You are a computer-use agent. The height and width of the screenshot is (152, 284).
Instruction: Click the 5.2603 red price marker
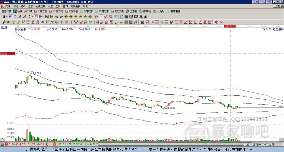[x=7, y=54]
